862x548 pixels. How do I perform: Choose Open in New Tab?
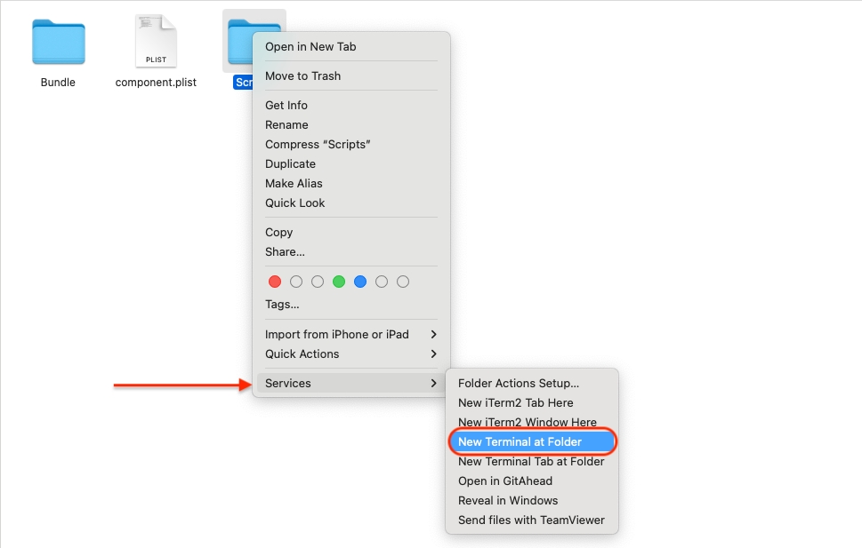(310, 47)
